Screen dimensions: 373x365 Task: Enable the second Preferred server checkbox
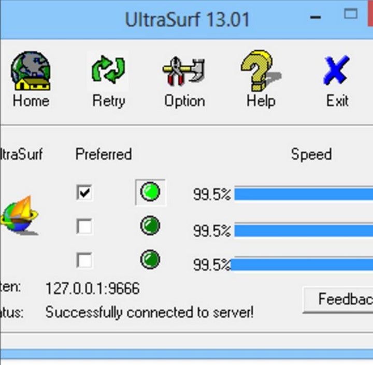(84, 226)
